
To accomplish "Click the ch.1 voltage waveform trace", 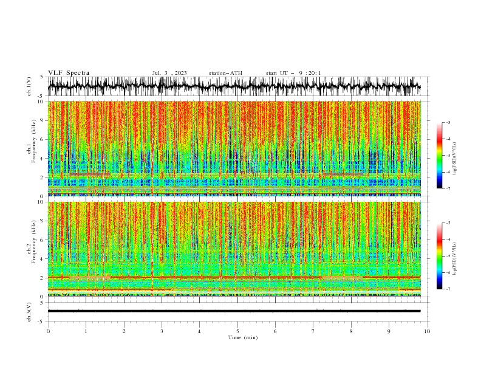I will coord(234,86).
